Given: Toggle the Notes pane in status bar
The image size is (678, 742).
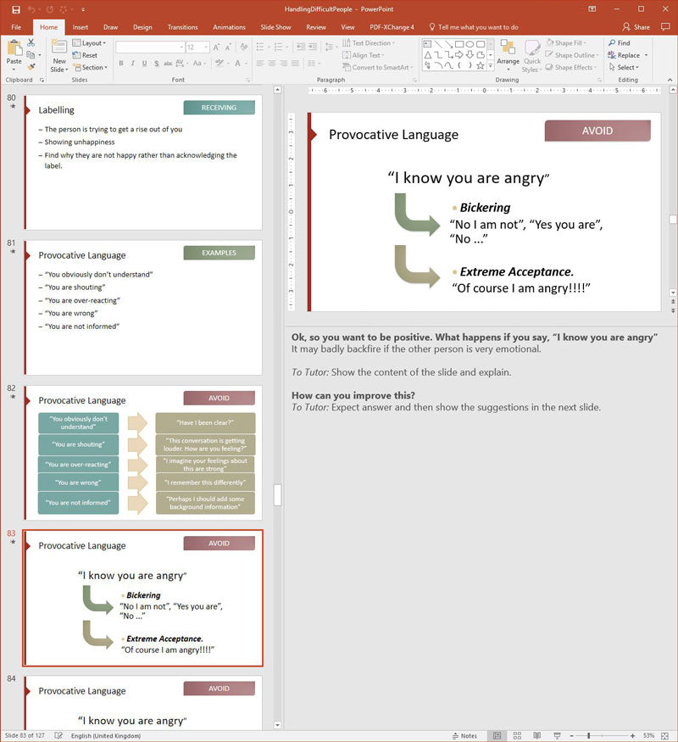Looking at the screenshot, I should click(464, 735).
